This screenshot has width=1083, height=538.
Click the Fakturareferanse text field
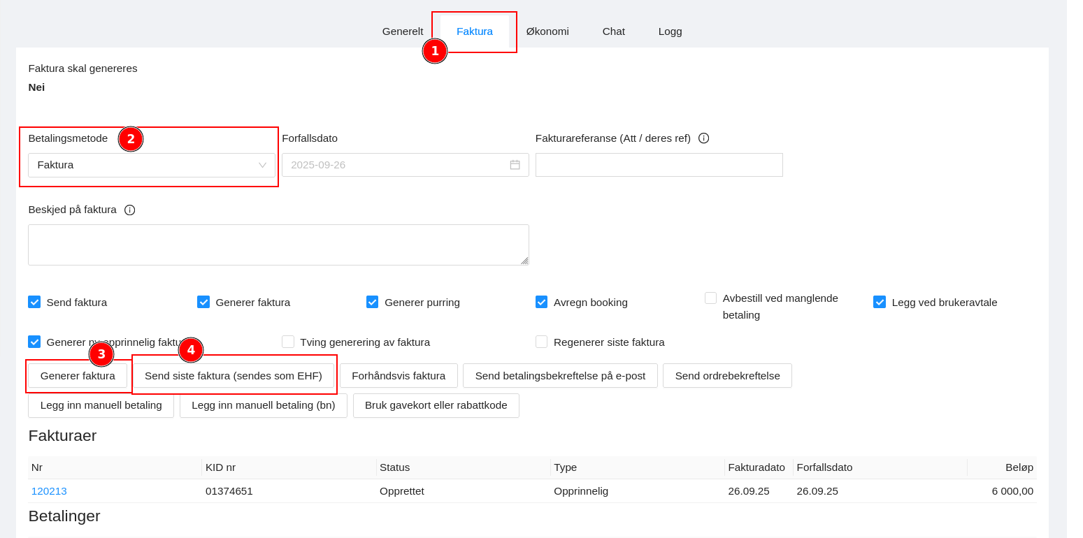pyautogui.click(x=659, y=165)
